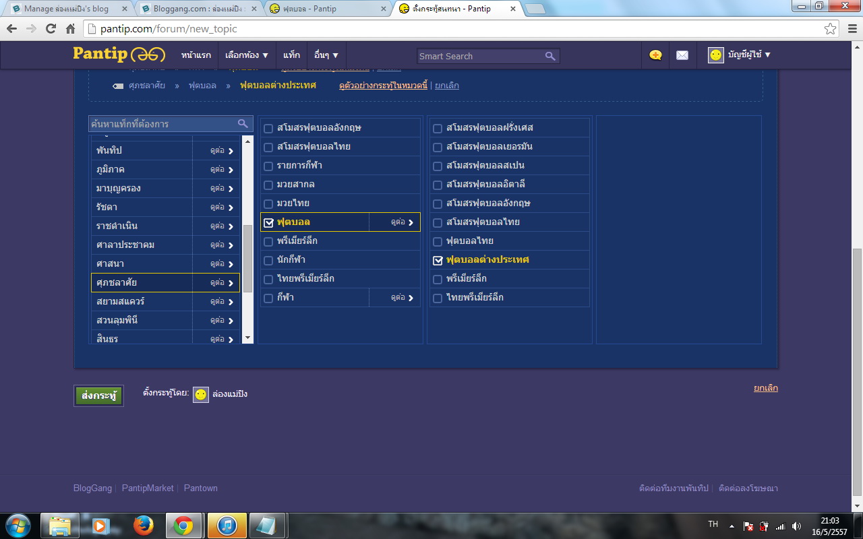
Task: Click the tag list scrollbar thumb
Action: [247, 258]
